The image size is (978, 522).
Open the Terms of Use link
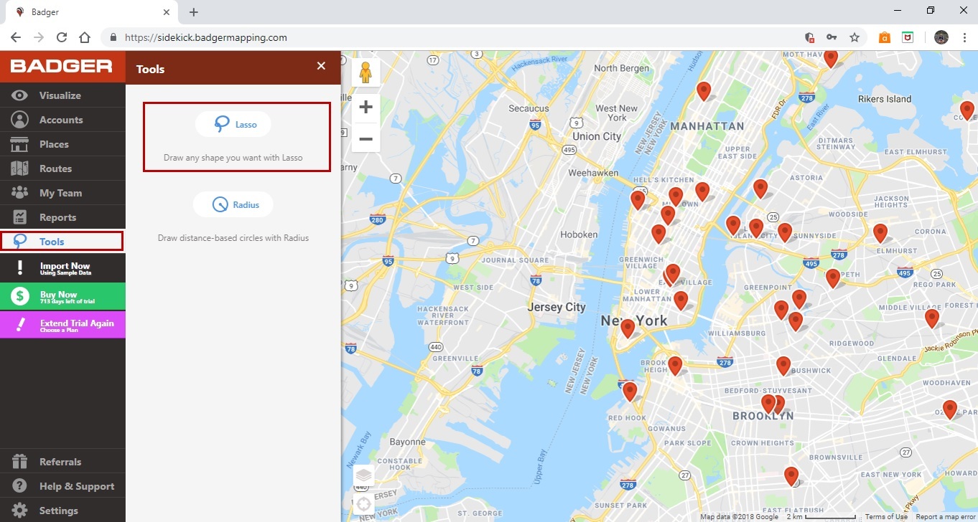(885, 516)
